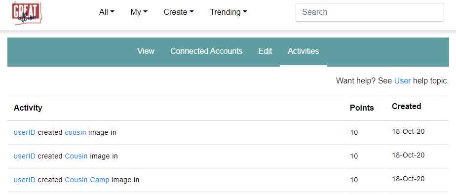This screenshot has height=195, width=456.
Task: Open the Cousin Camp image link
Action: (x=87, y=180)
